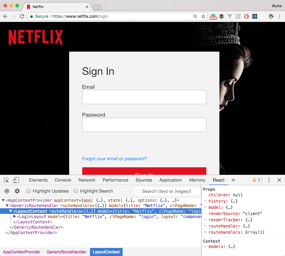Open the Memory tab
Viewport: 285px width, 256px height.
point(197,180)
